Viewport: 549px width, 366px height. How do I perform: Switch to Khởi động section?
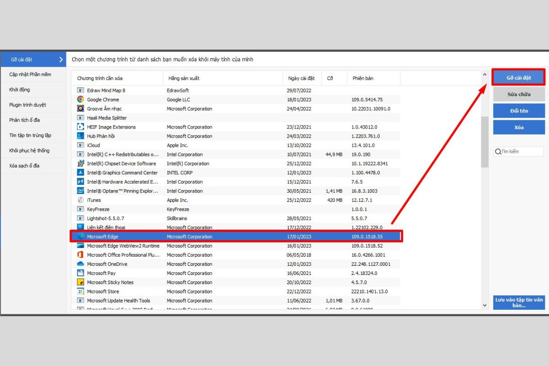click(x=33, y=90)
